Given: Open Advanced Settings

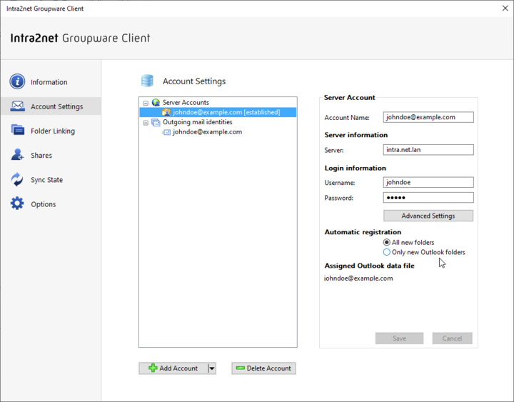Looking at the screenshot, I should point(428,216).
